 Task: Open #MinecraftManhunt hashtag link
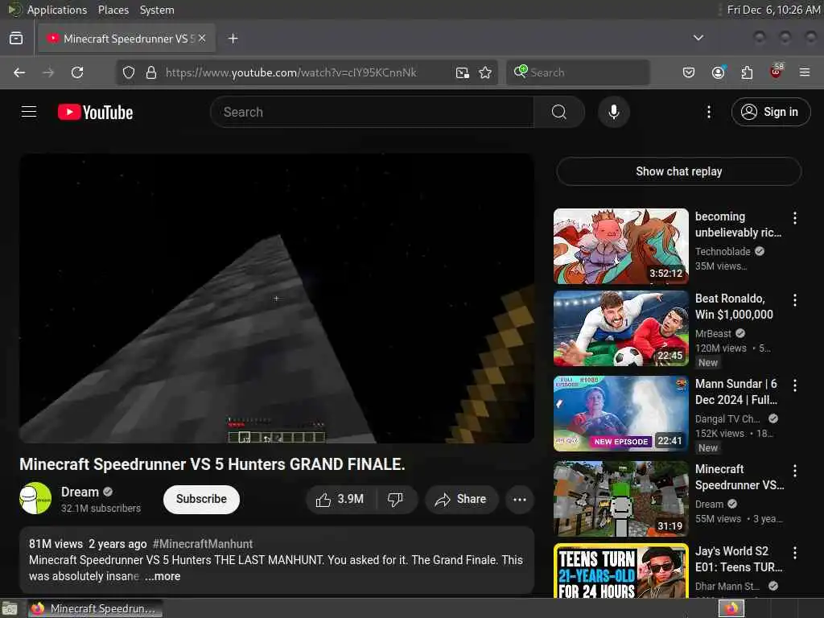point(202,544)
